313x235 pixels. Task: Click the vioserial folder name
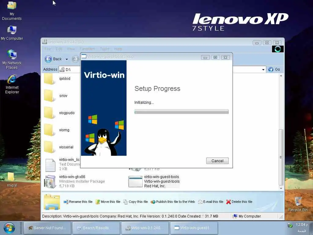click(x=66, y=147)
